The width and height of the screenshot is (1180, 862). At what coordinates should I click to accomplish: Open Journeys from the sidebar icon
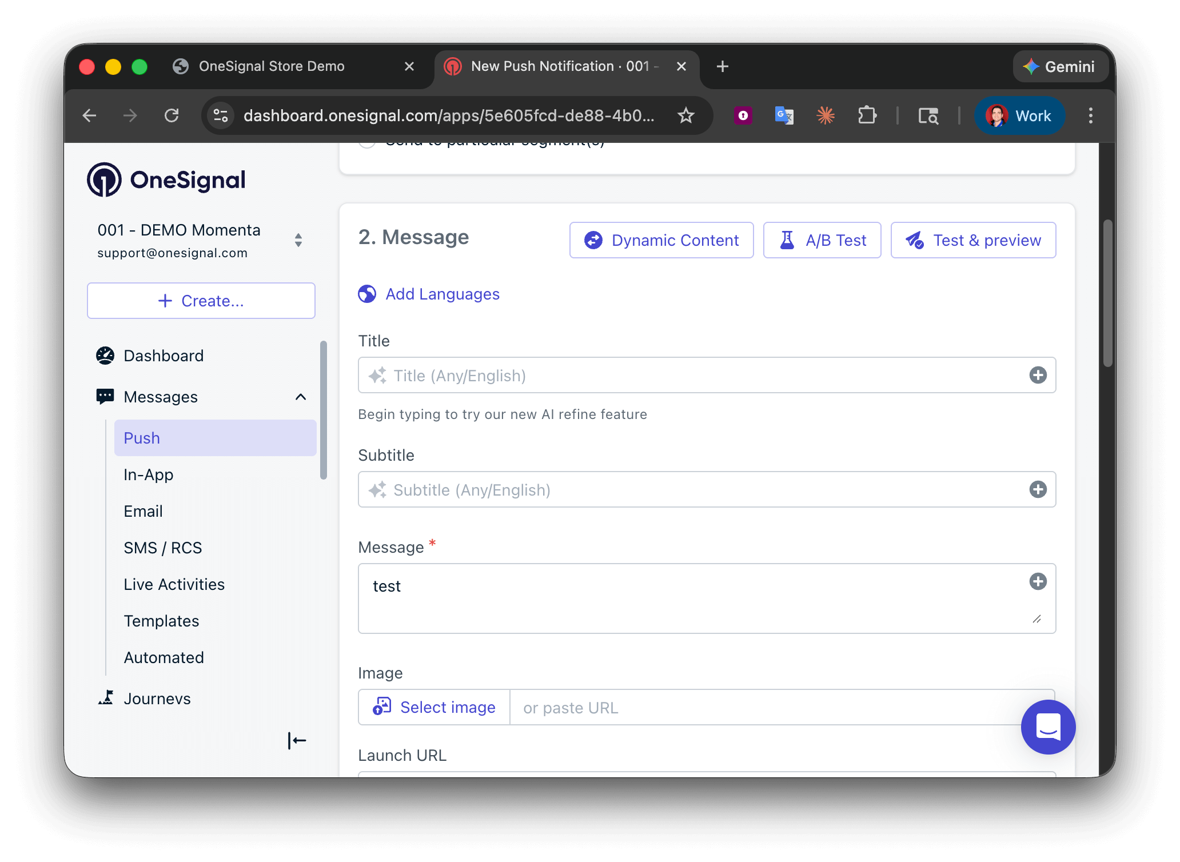point(107,698)
